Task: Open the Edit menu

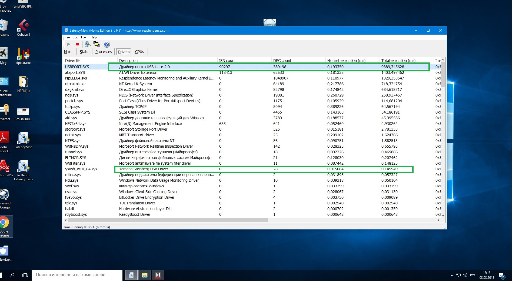Action: click(75, 37)
